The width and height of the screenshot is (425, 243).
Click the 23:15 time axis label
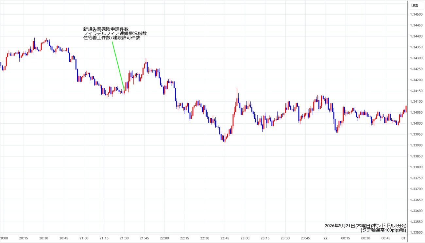point(265,238)
